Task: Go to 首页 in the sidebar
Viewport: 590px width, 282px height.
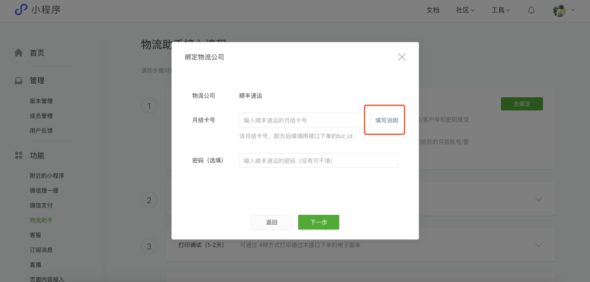Action: coord(37,52)
